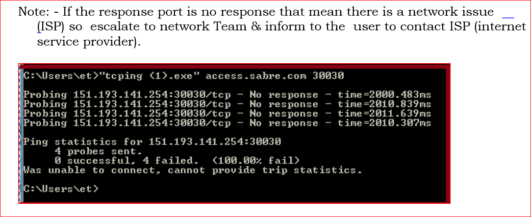Select the probe line with time=2011.639ms

(227, 114)
